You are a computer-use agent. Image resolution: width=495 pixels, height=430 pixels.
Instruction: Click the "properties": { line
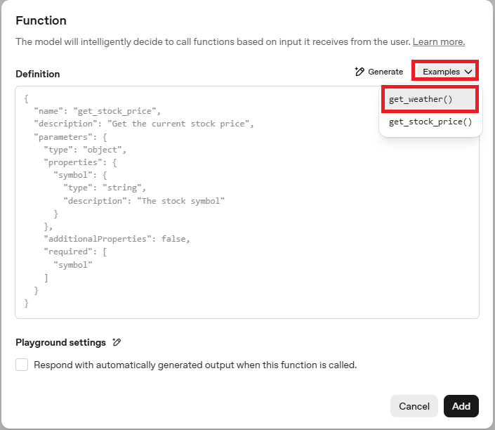[80, 162]
